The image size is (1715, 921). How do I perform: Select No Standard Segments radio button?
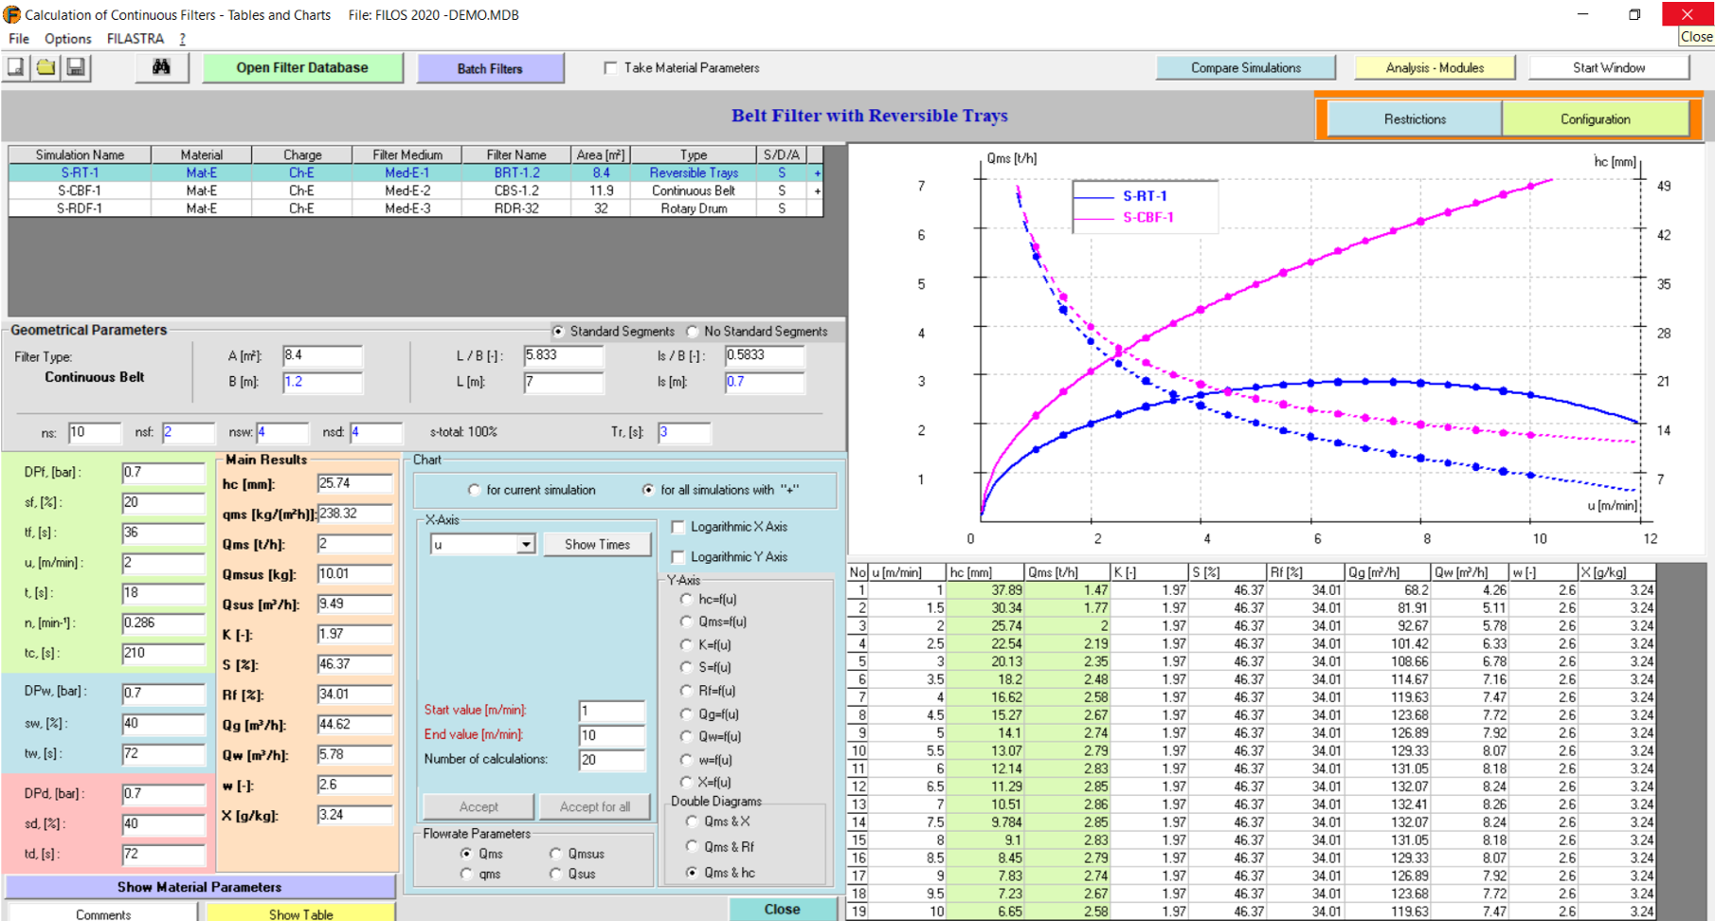[x=693, y=331]
